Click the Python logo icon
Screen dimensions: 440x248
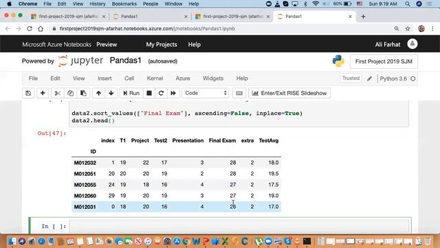338,61
